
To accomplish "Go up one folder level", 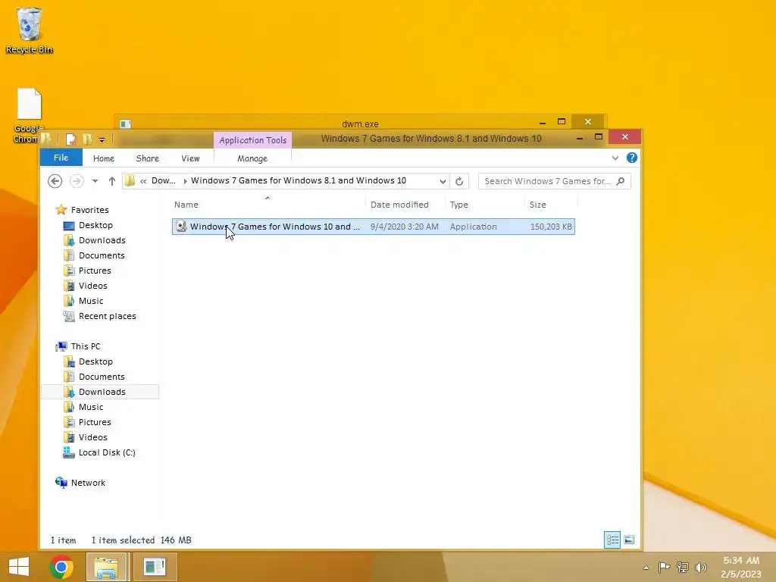I will [x=112, y=181].
